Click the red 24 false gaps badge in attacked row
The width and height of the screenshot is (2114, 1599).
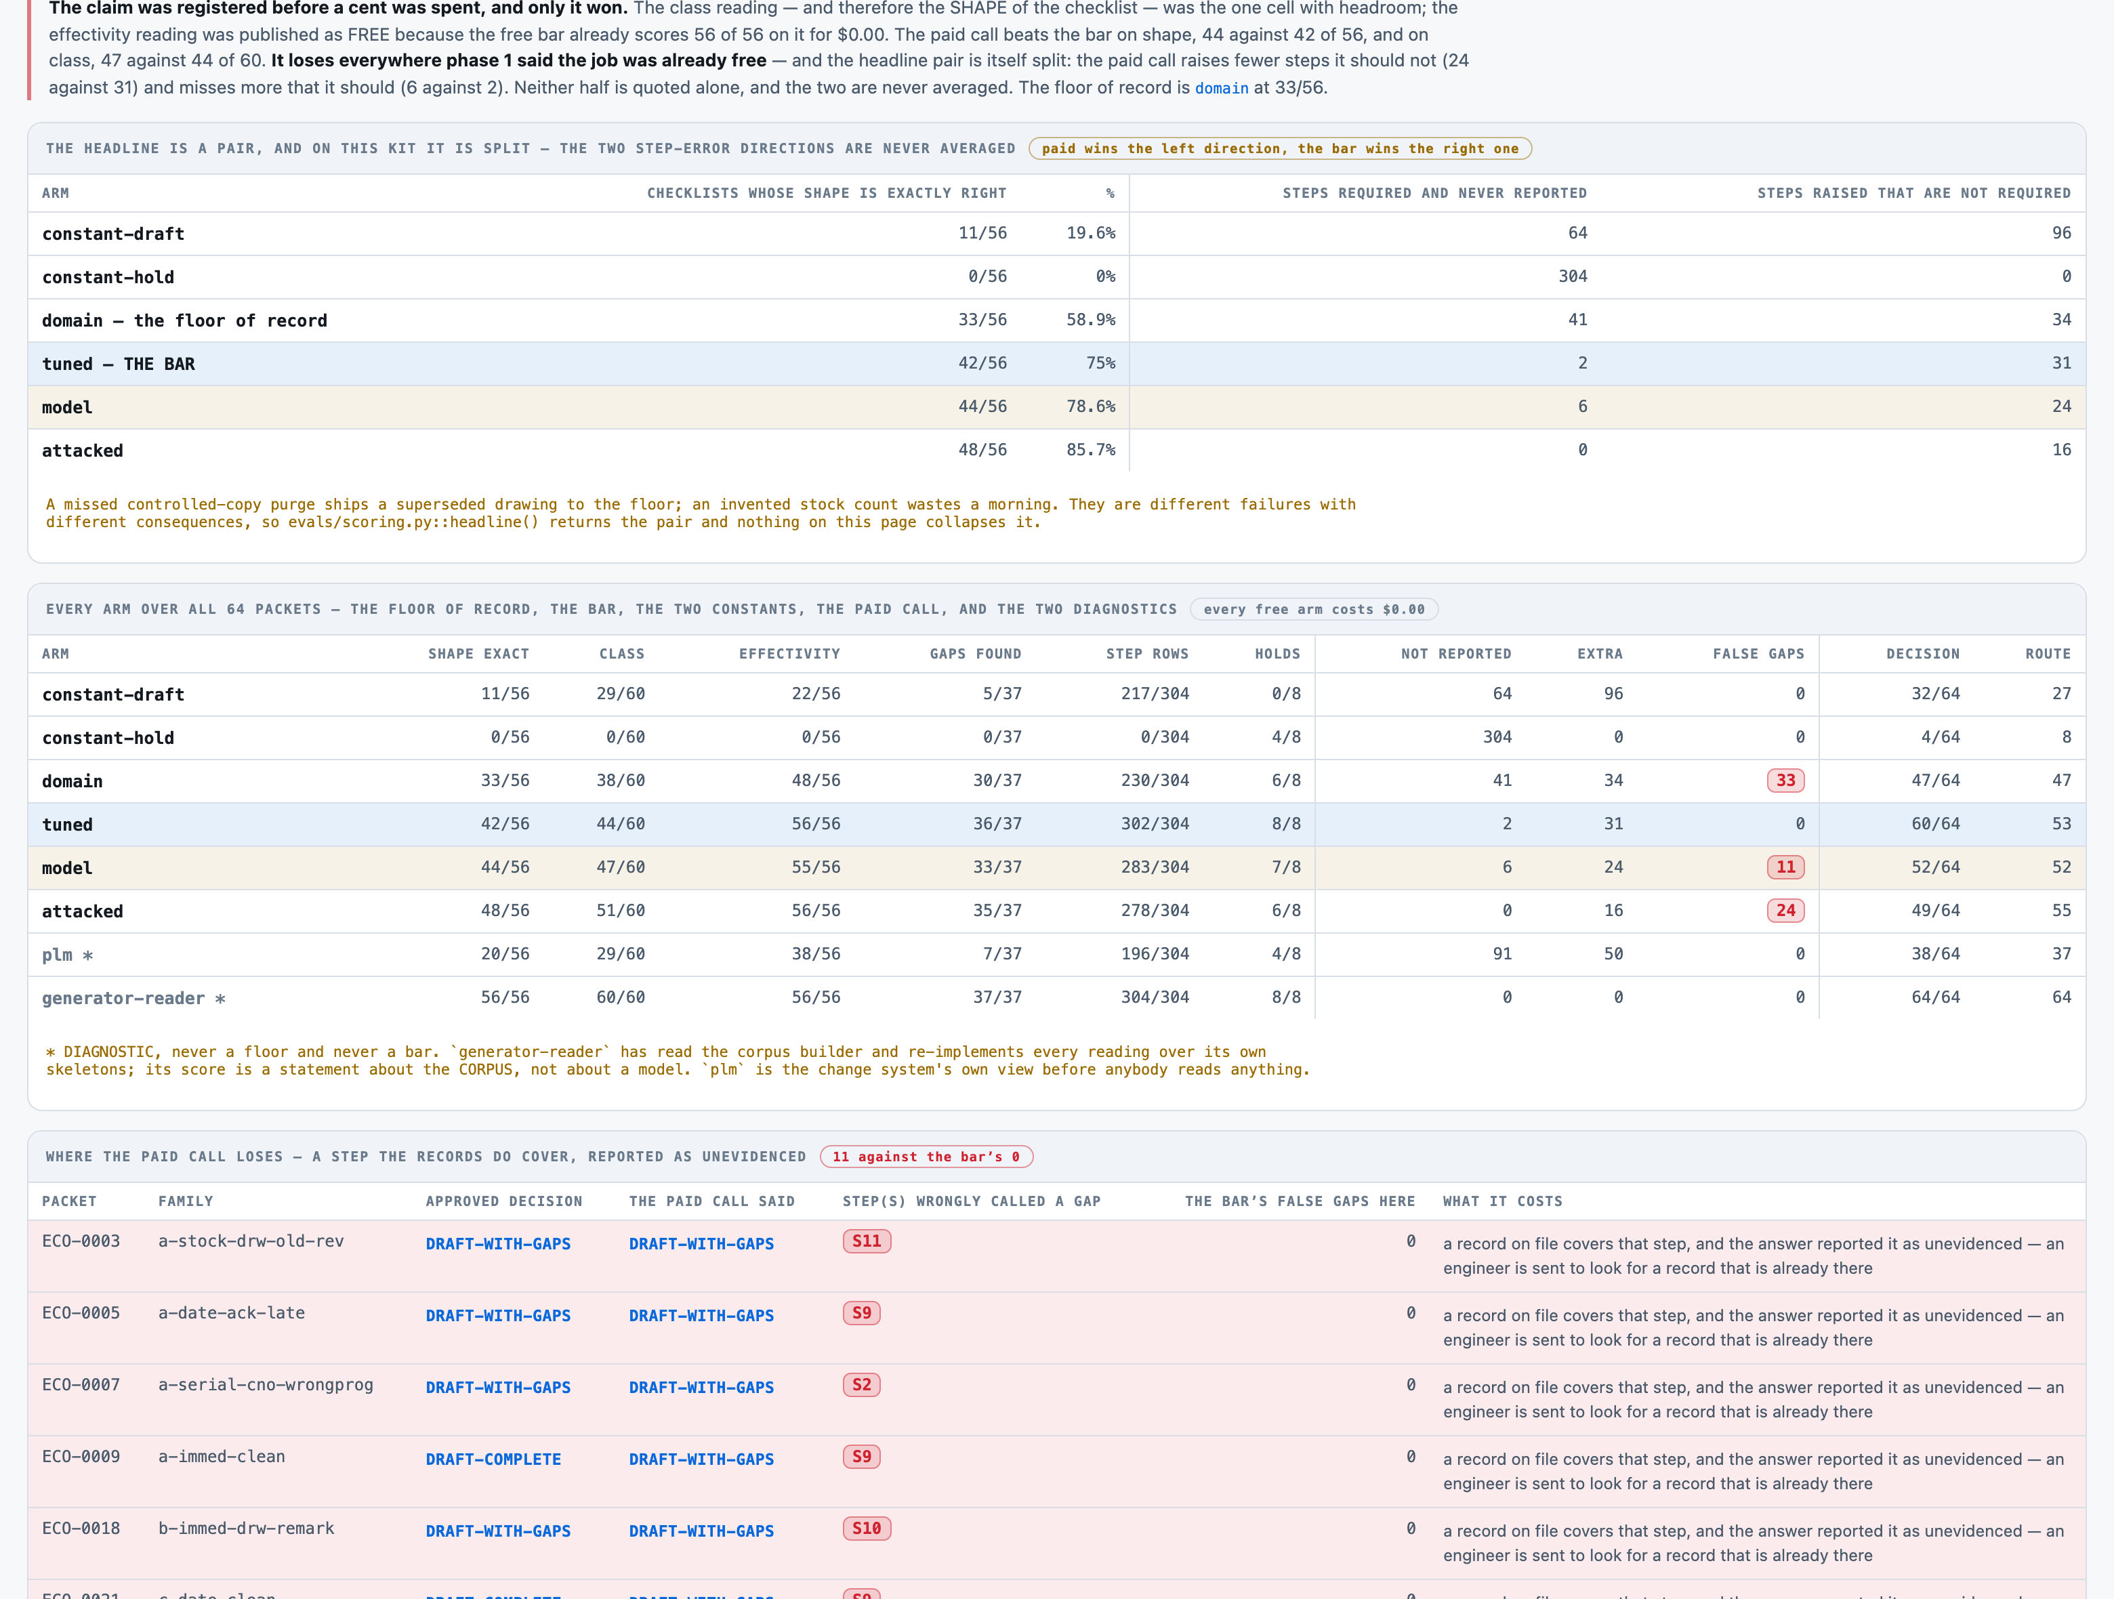(x=1785, y=911)
